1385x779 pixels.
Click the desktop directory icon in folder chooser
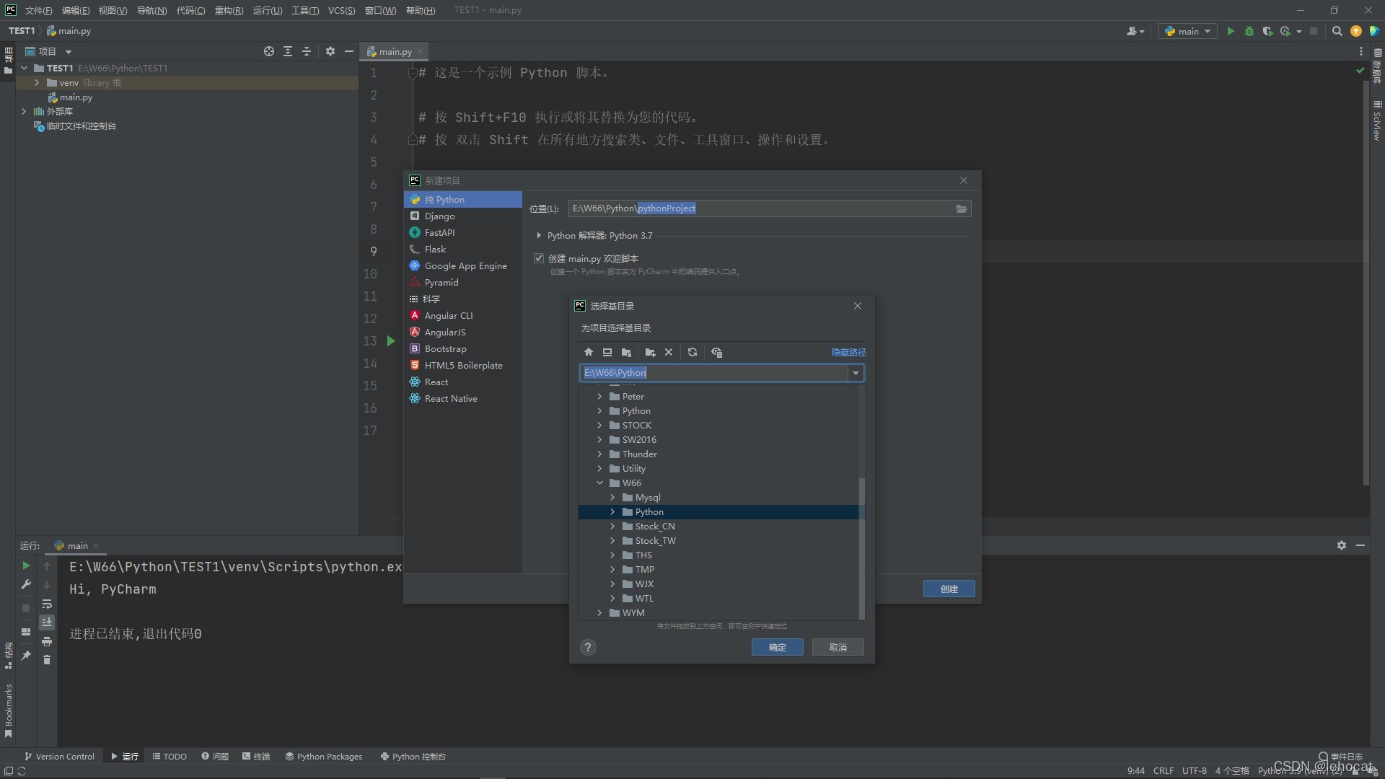click(607, 352)
